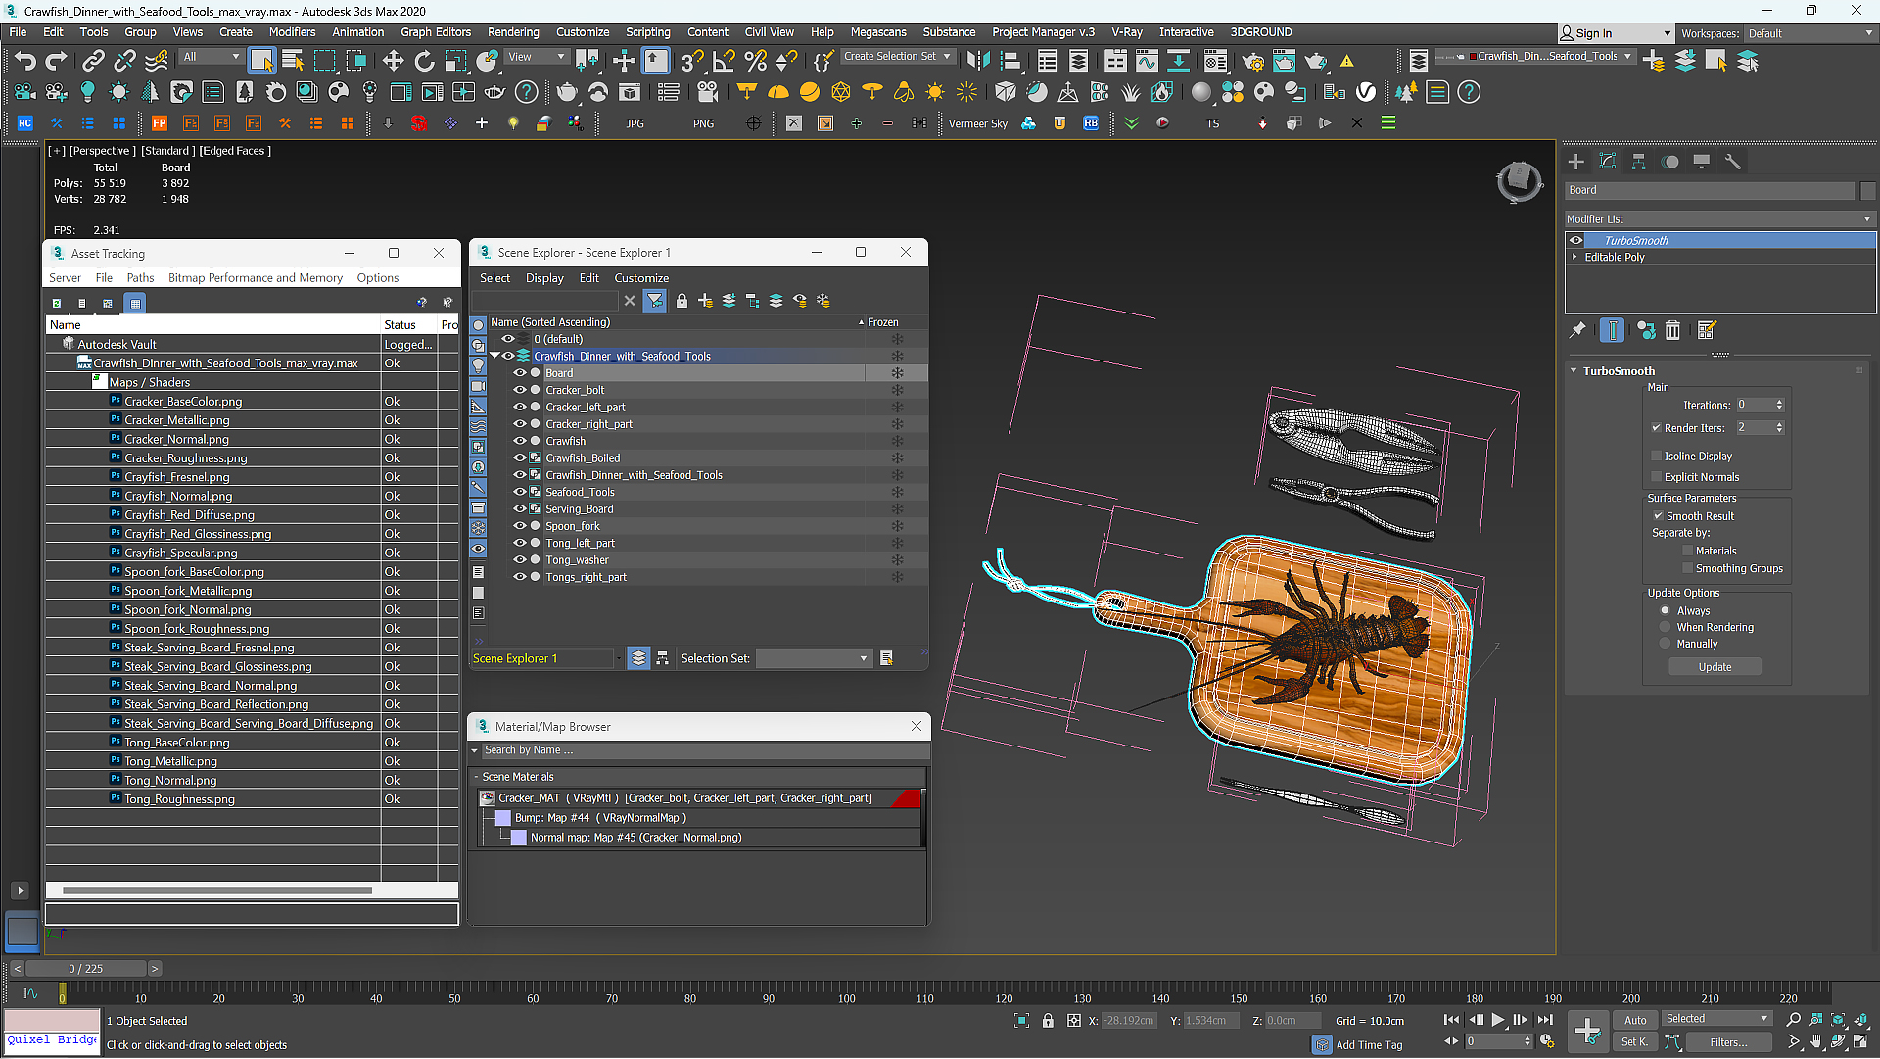Open Select by Name list tool
1880x1059 pixels.
click(293, 61)
